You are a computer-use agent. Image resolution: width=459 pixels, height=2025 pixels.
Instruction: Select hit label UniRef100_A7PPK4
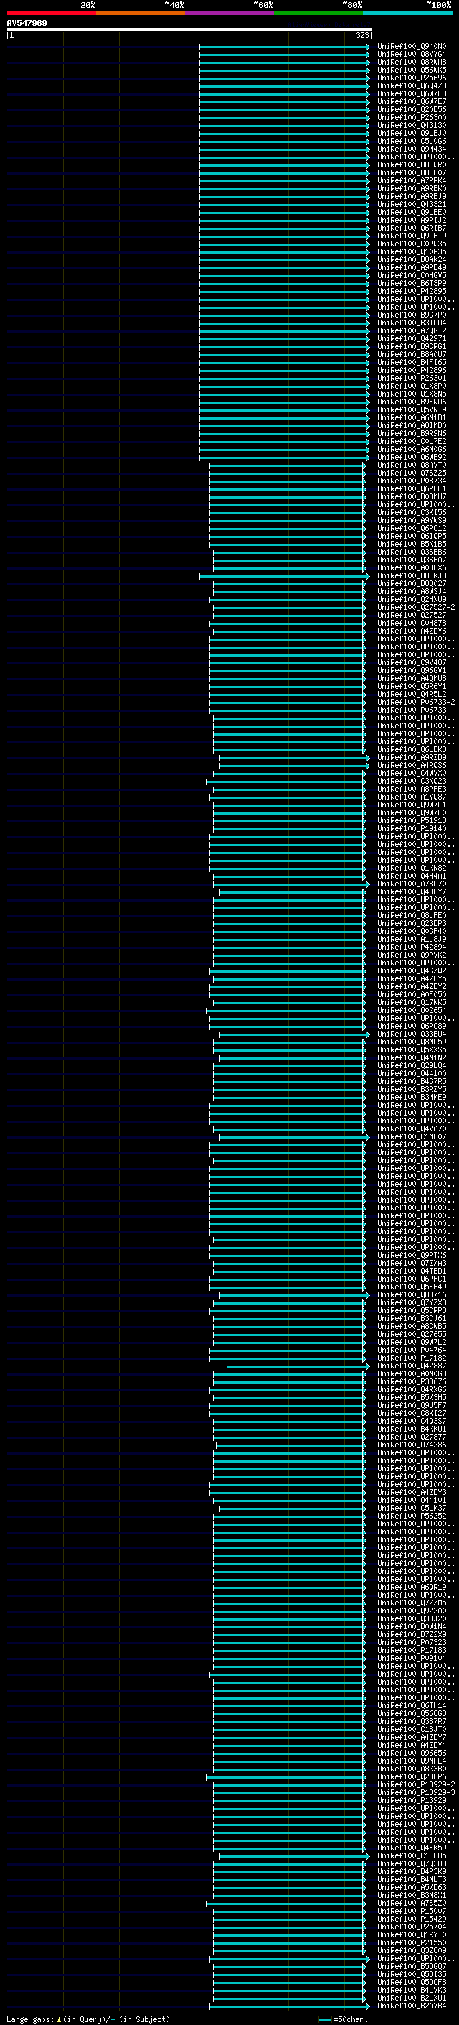(411, 180)
